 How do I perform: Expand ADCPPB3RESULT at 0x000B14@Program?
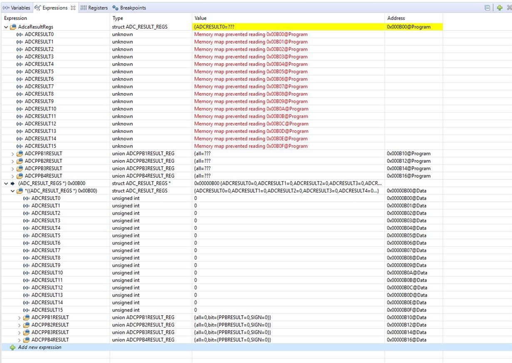pyautogui.click(x=12, y=169)
